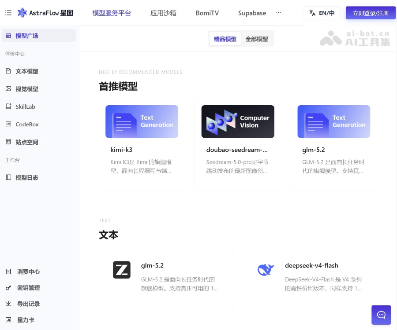This screenshot has height=330, width=397.
Task: Click the doubao-seedream Computer Vision thumbnail
Action: pyautogui.click(x=238, y=121)
